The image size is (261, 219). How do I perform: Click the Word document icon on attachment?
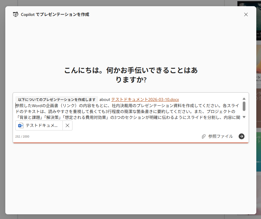[x=21, y=125]
